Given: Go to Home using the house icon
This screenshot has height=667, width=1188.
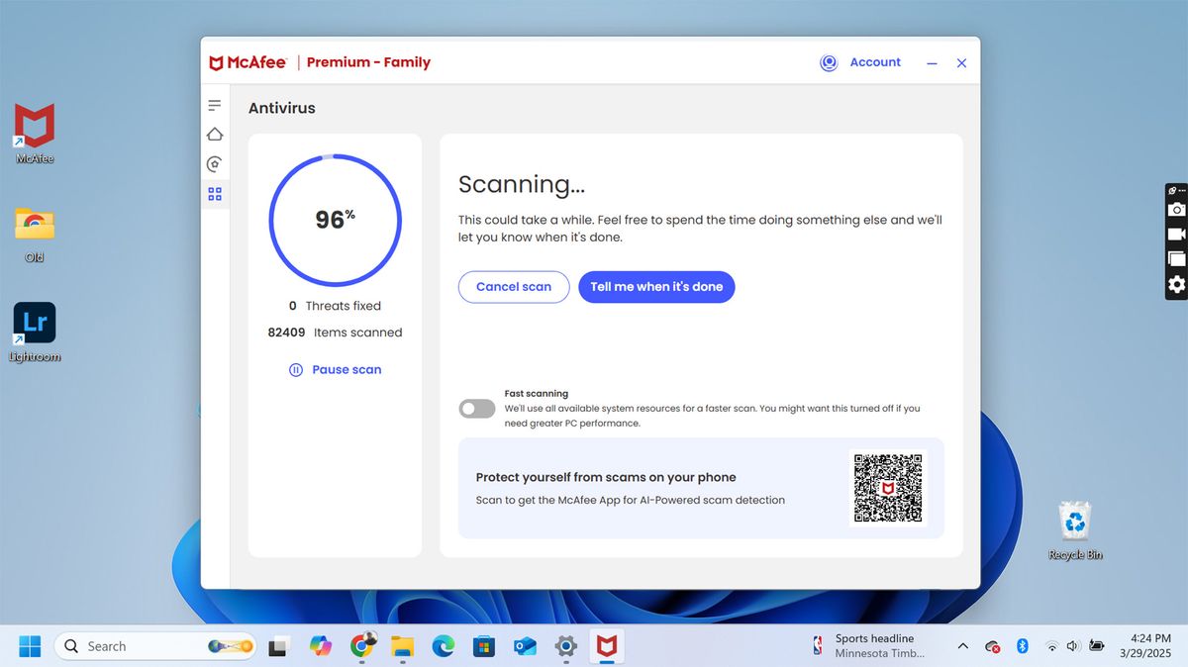Looking at the screenshot, I should coord(214,134).
